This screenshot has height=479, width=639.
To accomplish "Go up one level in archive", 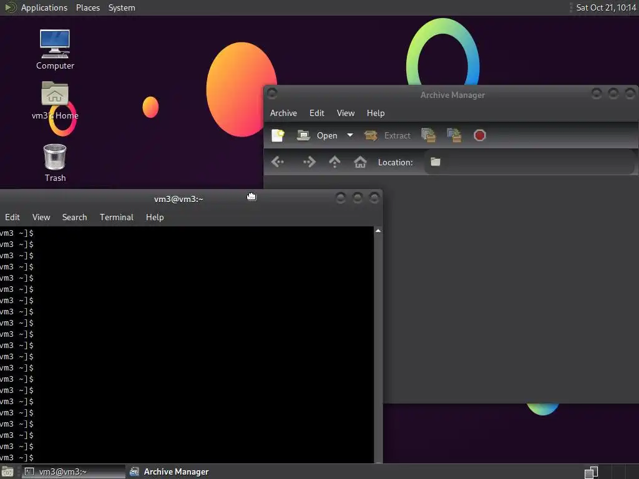I will (334, 162).
